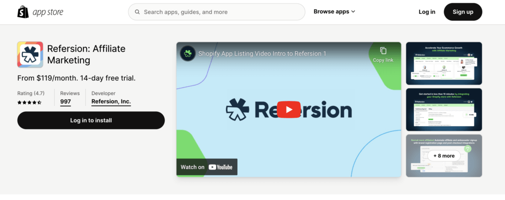Click the search magnifier icon
This screenshot has width=505, height=200.
137,12
